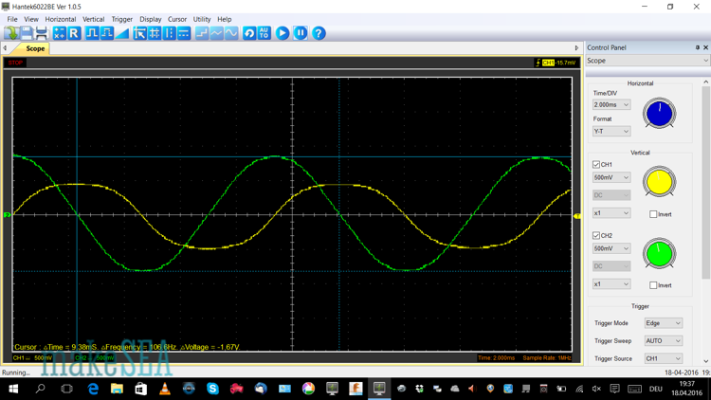Image resolution: width=711 pixels, height=400 pixels.
Task: Click the CH1 ground level marker on left edge
Action: (x=8, y=215)
